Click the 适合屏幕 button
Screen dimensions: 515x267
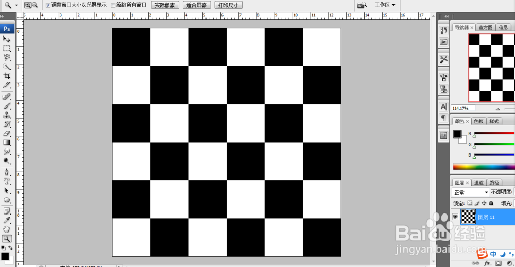point(196,5)
